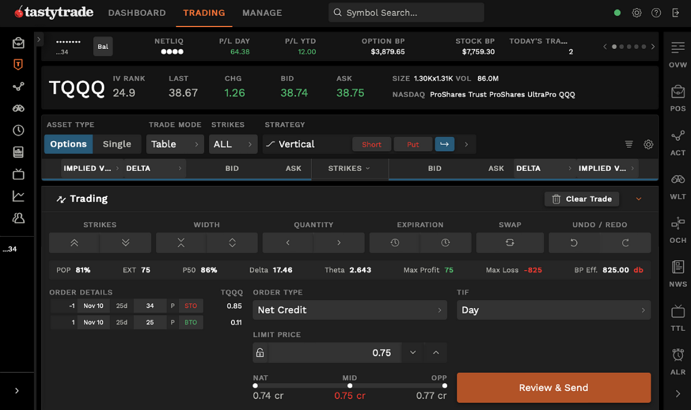691x410 pixels.
Task: Open the OCH option chain panel
Action: tap(678, 229)
